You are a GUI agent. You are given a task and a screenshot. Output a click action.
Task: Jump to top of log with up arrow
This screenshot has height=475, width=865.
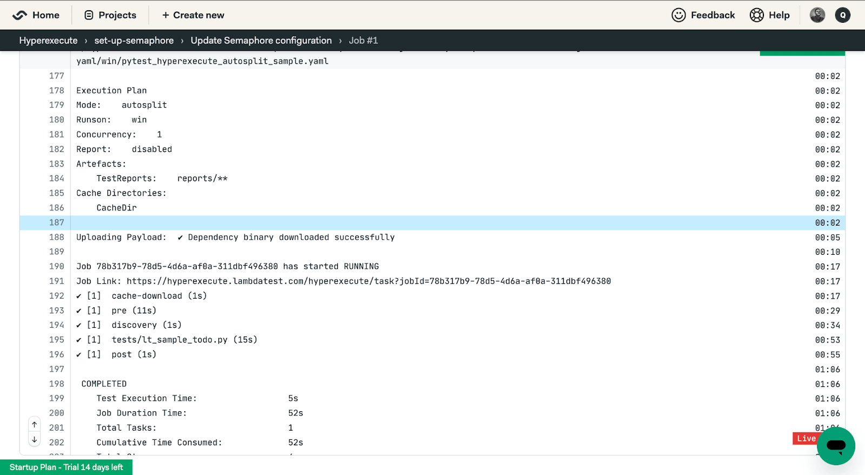[x=34, y=425]
